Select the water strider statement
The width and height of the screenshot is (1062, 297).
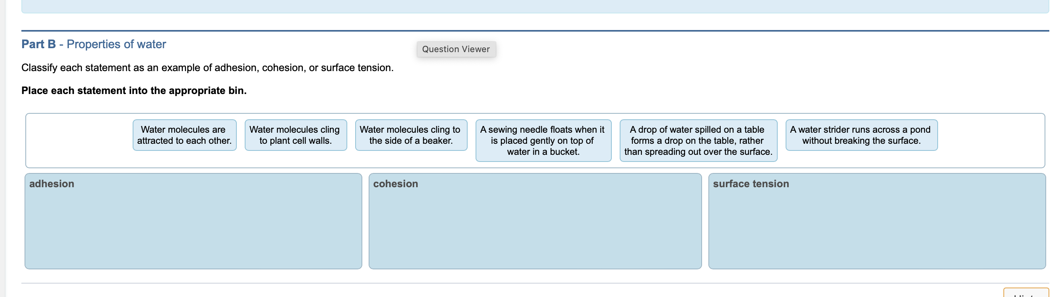(861, 135)
